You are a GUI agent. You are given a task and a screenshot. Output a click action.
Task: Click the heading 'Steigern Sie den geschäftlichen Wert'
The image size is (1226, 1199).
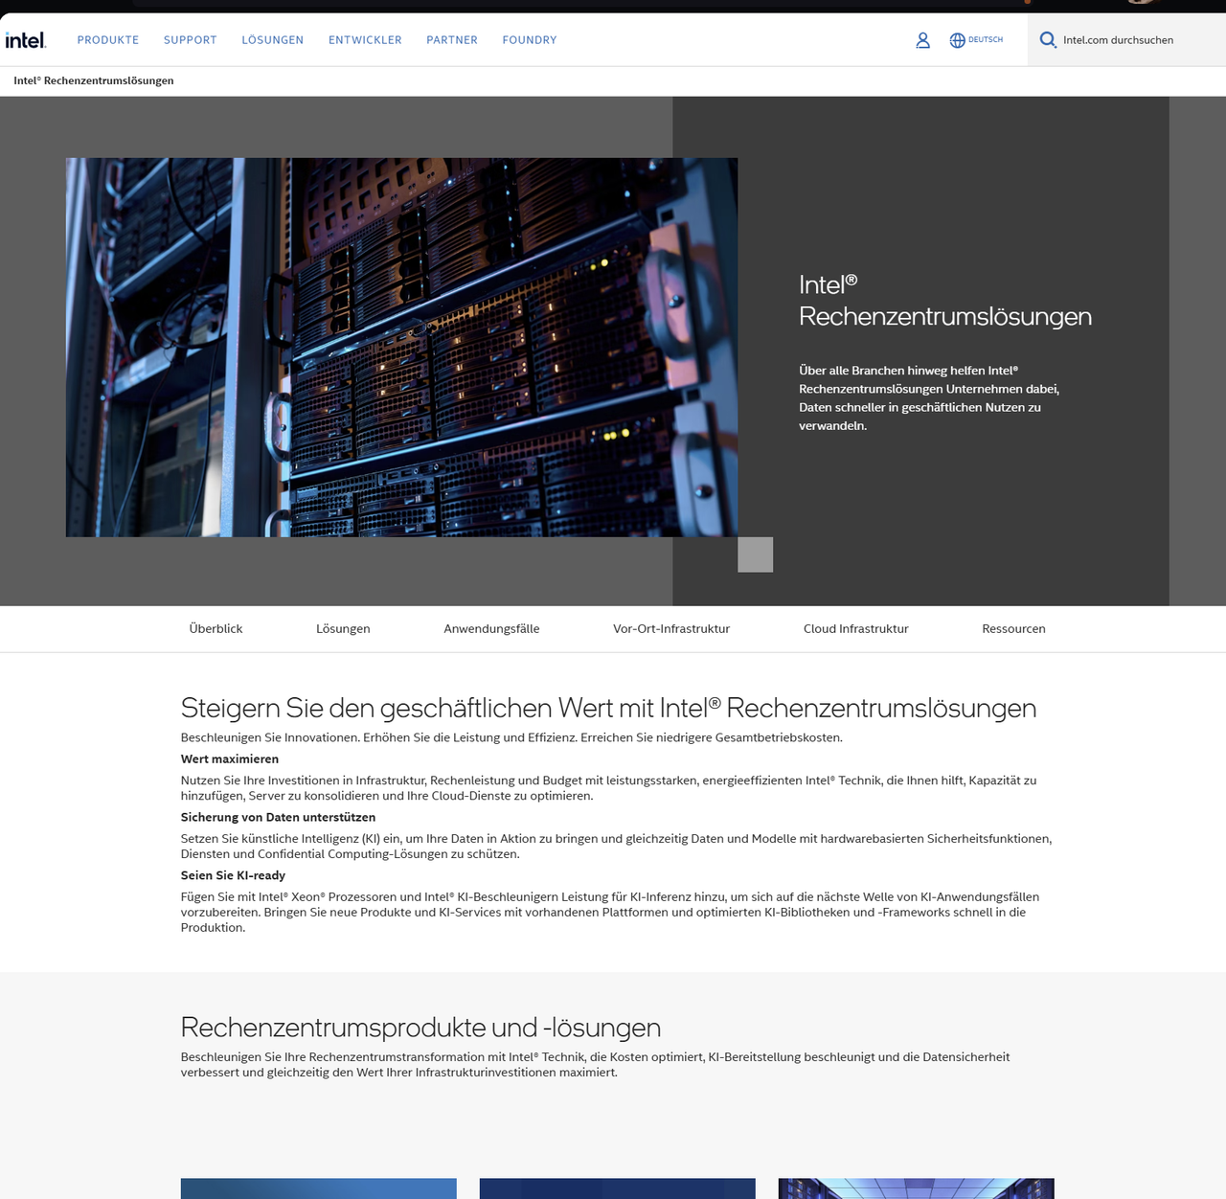pyautogui.click(x=608, y=708)
